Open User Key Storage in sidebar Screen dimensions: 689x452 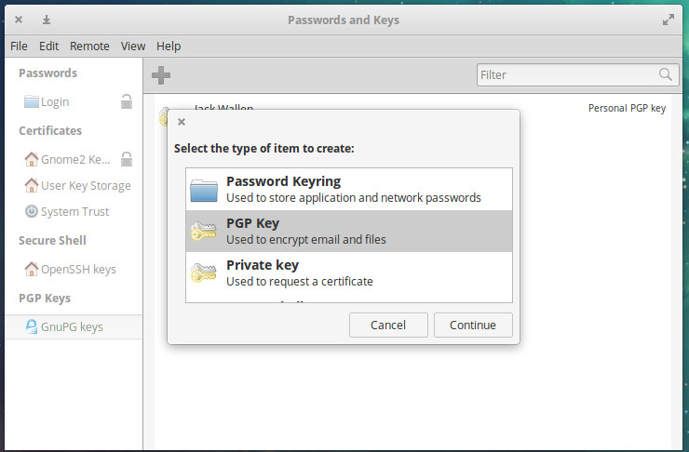tap(86, 186)
